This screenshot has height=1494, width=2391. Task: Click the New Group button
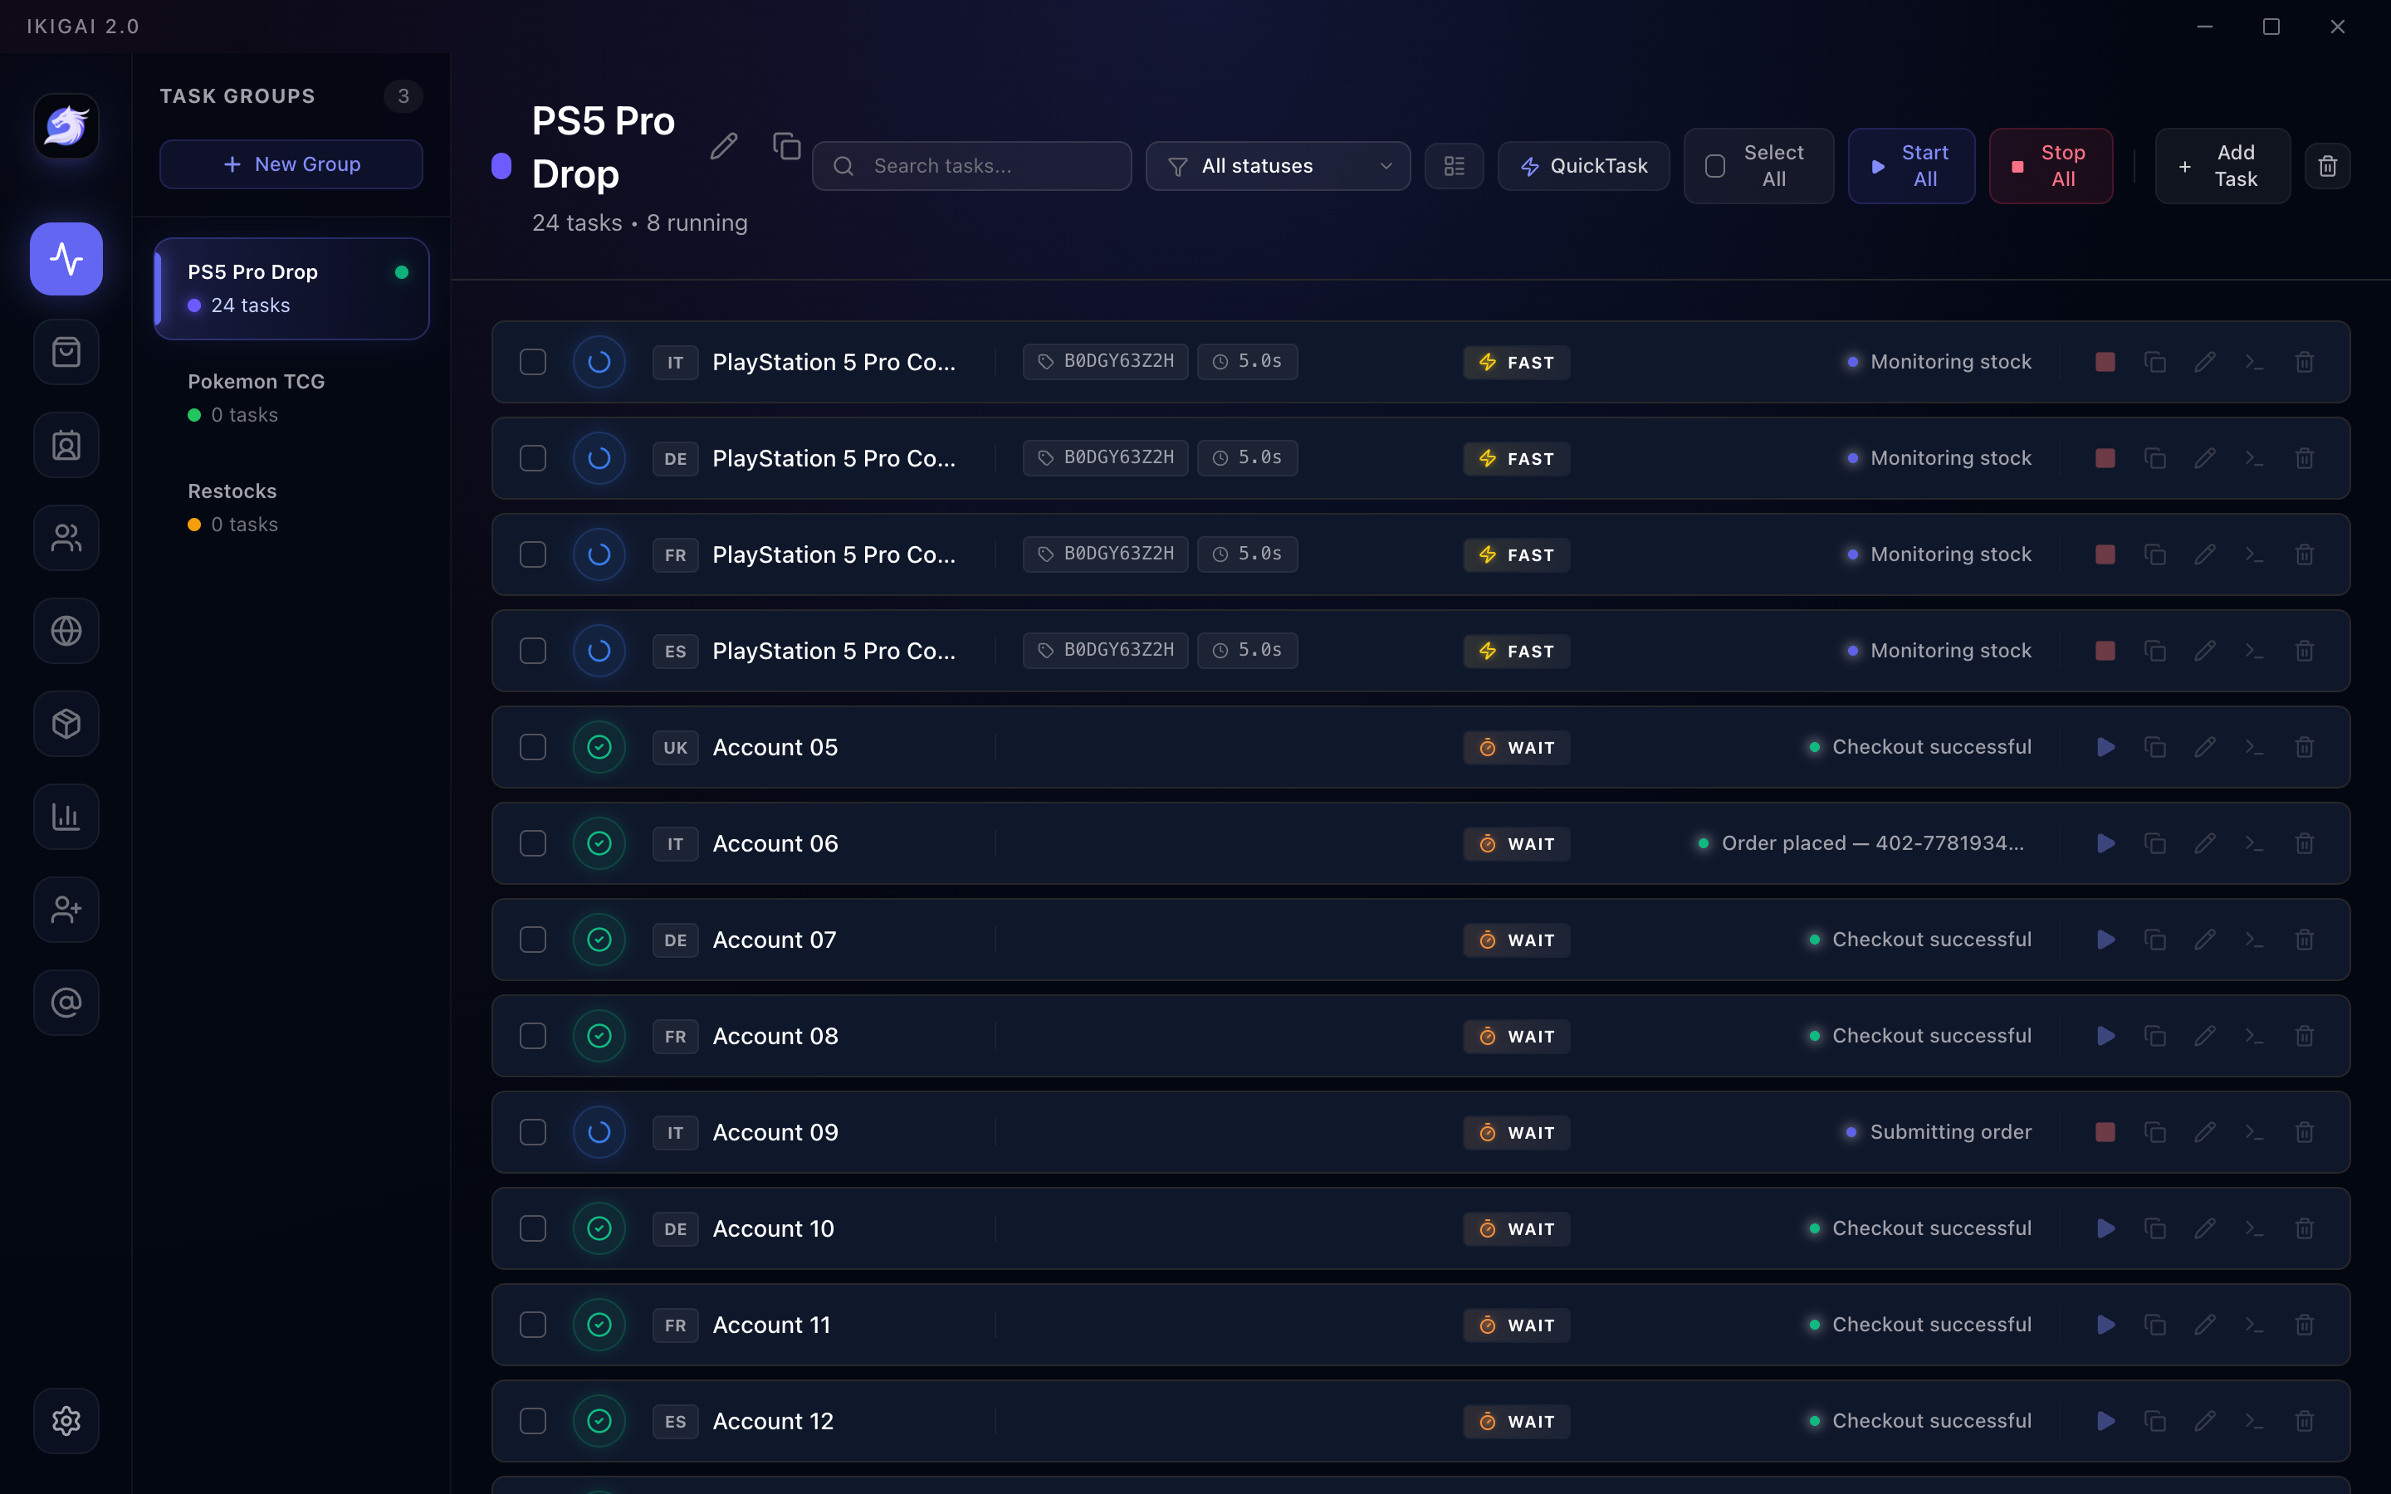[291, 164]
